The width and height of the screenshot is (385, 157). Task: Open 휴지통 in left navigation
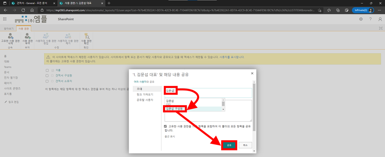8,94
